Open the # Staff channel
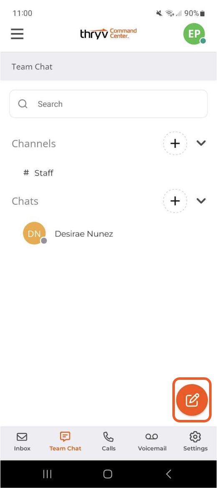 pyautogui.click(x=38, y=173)
